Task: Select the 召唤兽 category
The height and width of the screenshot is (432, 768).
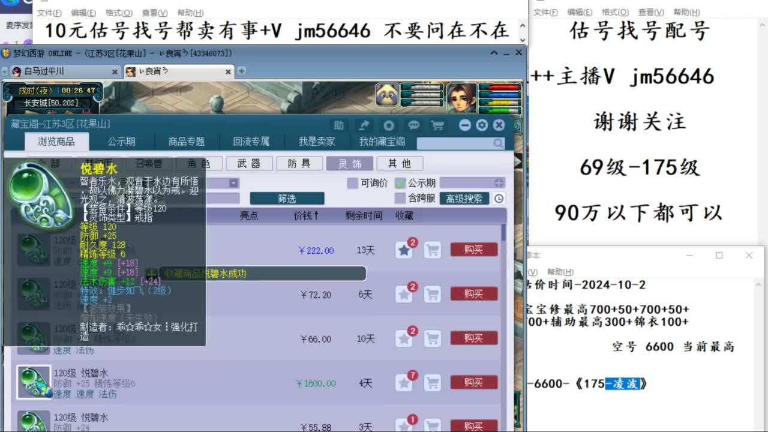Action: click(x=149, y=163)
